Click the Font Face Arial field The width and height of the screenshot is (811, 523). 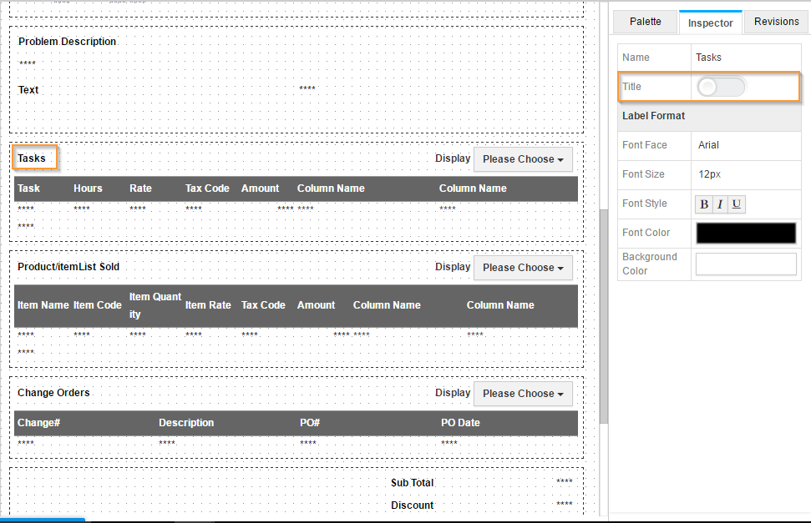745,145
